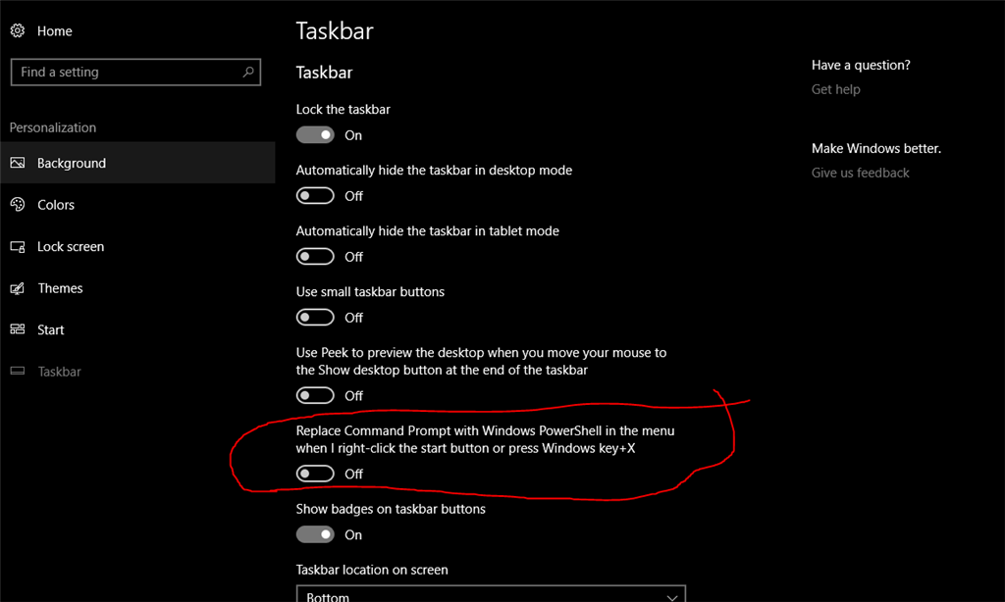Select the Colors palette icon
Screen dimensions: 1005x602
point(18,204)
